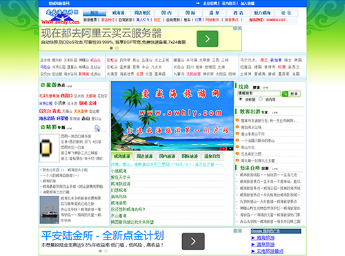Screen dimensions: 345x256
Task: Click the green search magnifier icon
Action: coord(285,94)
